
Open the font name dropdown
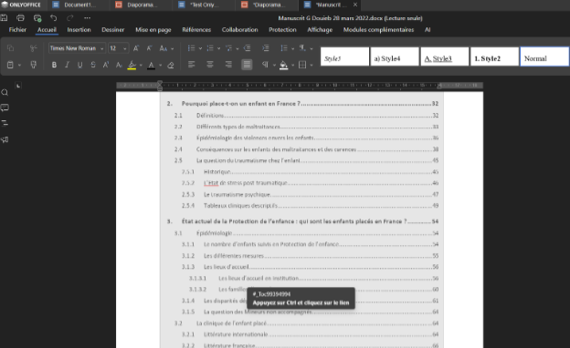coord(101,48)
